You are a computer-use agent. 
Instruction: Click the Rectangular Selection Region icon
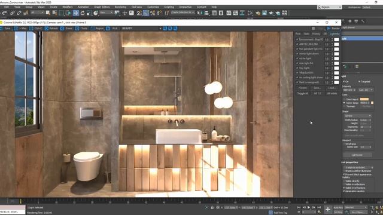click(61, 13)
